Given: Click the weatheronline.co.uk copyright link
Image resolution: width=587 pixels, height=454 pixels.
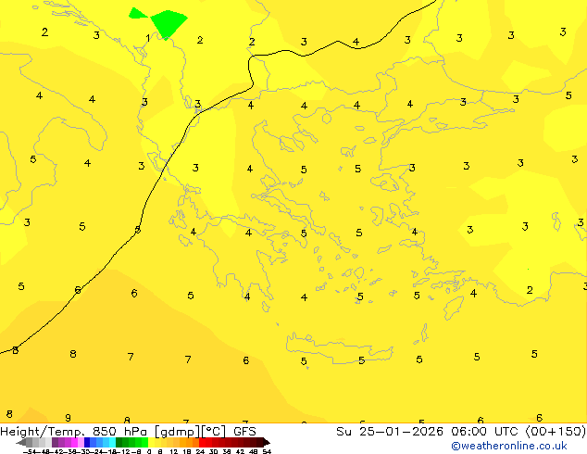Looking at the screenshot, I should pos(509,446).
